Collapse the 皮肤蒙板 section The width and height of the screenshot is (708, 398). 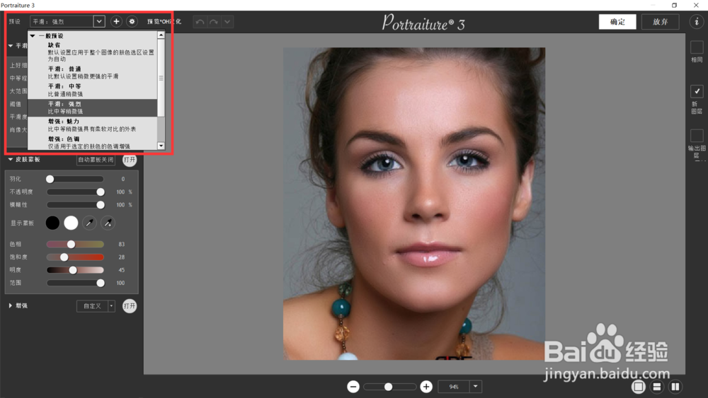pos(11,159)
